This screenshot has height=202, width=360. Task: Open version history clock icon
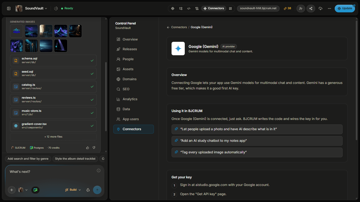tap(56, 8)
